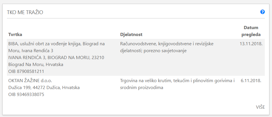272x117 pixels.
Task: Click OIB 93469338075
Action: (26, 95)
